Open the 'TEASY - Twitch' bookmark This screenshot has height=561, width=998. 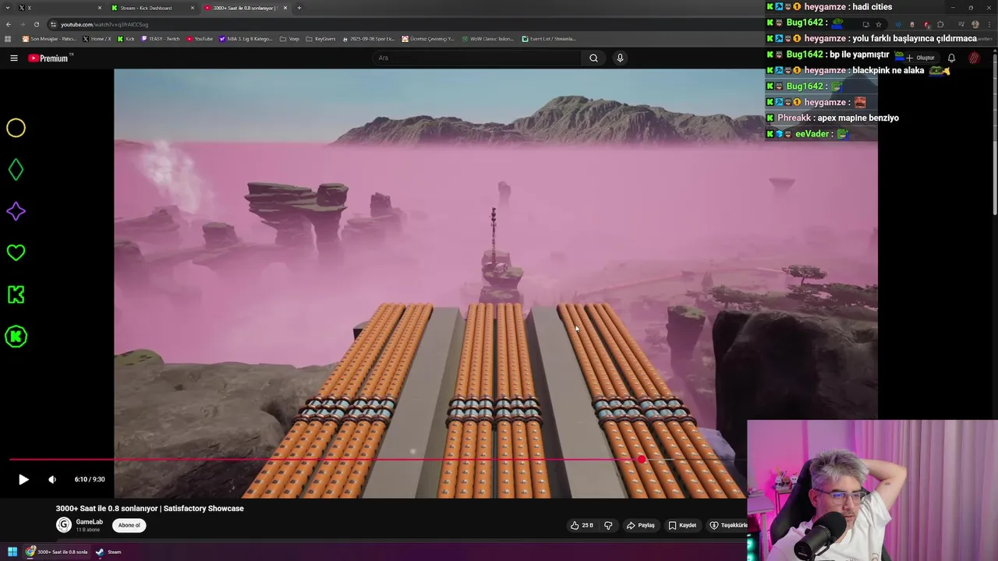click(161, 38)
